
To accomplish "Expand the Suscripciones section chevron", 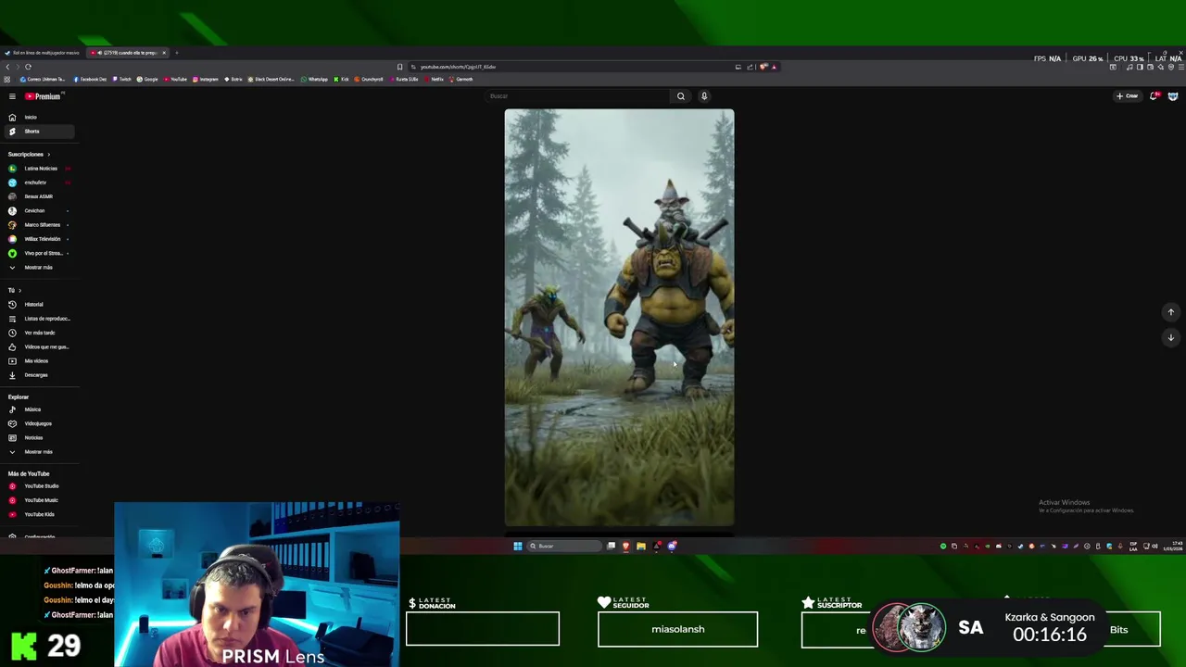I will (49, 155).
